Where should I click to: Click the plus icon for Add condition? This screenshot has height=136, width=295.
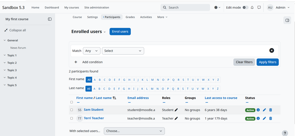[76, 62]
